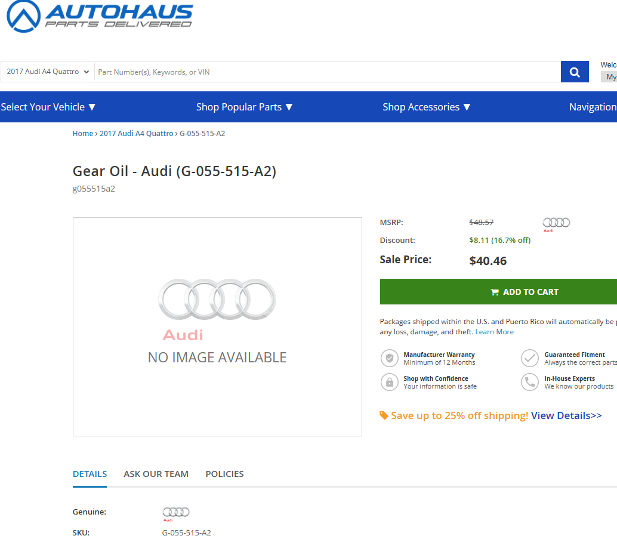Expand the Shop Accessories dropdown
The height and width of the screenshot is (545, 617).
click(x=427, y=107)
